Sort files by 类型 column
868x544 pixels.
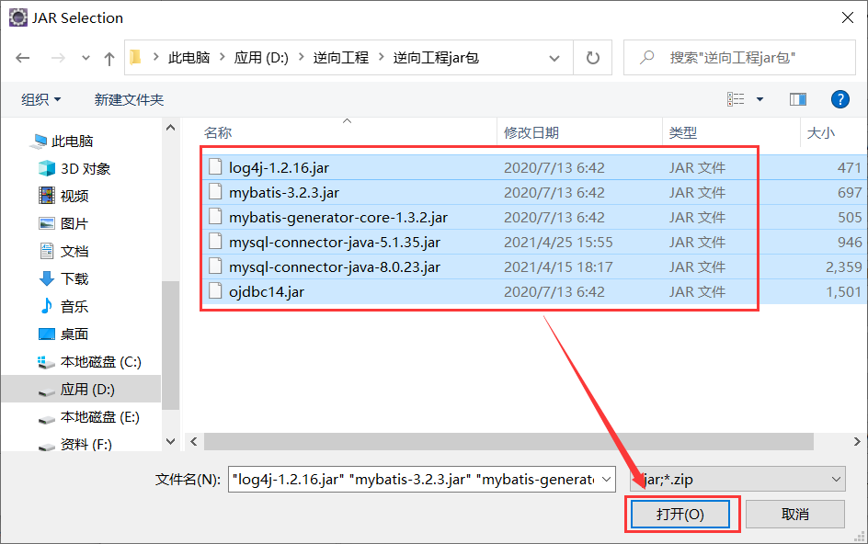pos(682,133)
